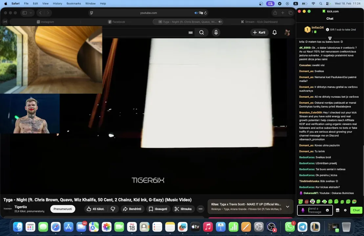Select the Tyga - Night YouTube tab
364x236 pixels.
pyautogui.click(x=187, y=22)
